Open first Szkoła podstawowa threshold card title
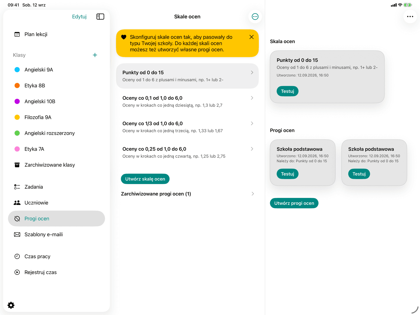The height and width of the screenshot is (315, 420). click(x=299, y=149)
